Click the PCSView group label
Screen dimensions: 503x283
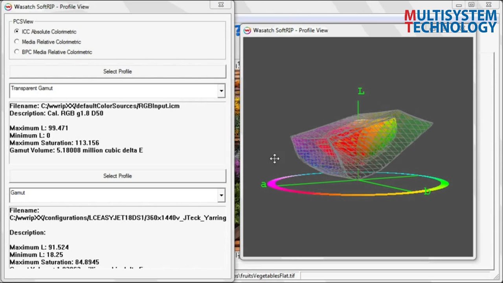(x=23, y=22)
